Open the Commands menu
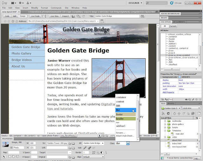The image size is (203, 161). 56,8
